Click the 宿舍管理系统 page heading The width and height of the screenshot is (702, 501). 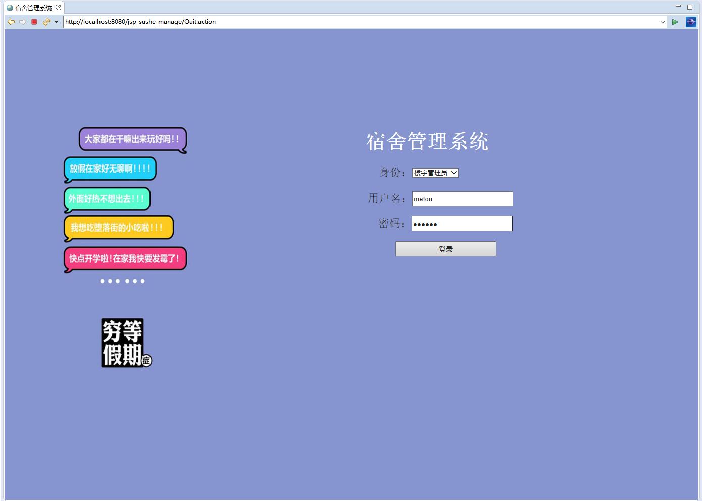pyautogui.click(x=428, y=142)
